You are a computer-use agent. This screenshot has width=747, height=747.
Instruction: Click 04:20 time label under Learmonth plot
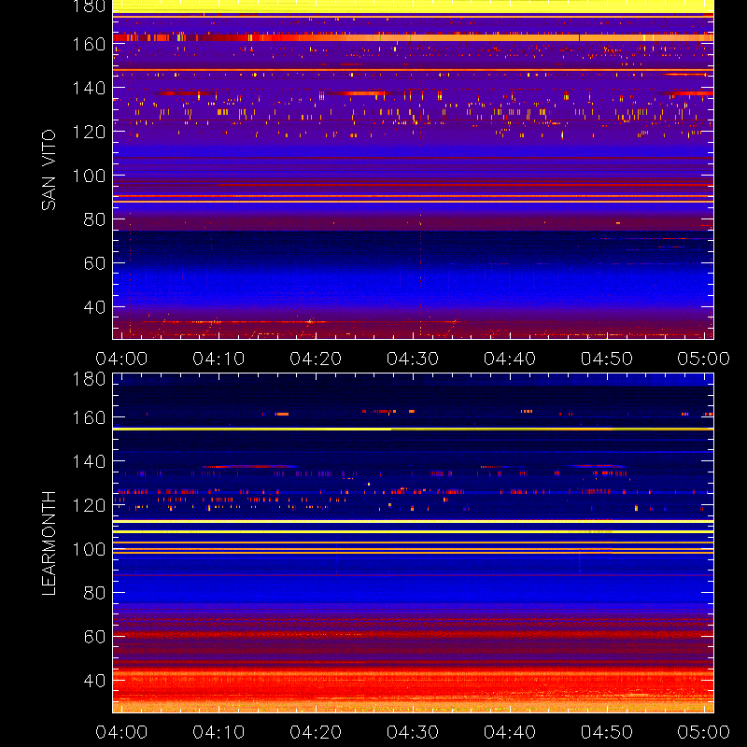pos(316,732)
